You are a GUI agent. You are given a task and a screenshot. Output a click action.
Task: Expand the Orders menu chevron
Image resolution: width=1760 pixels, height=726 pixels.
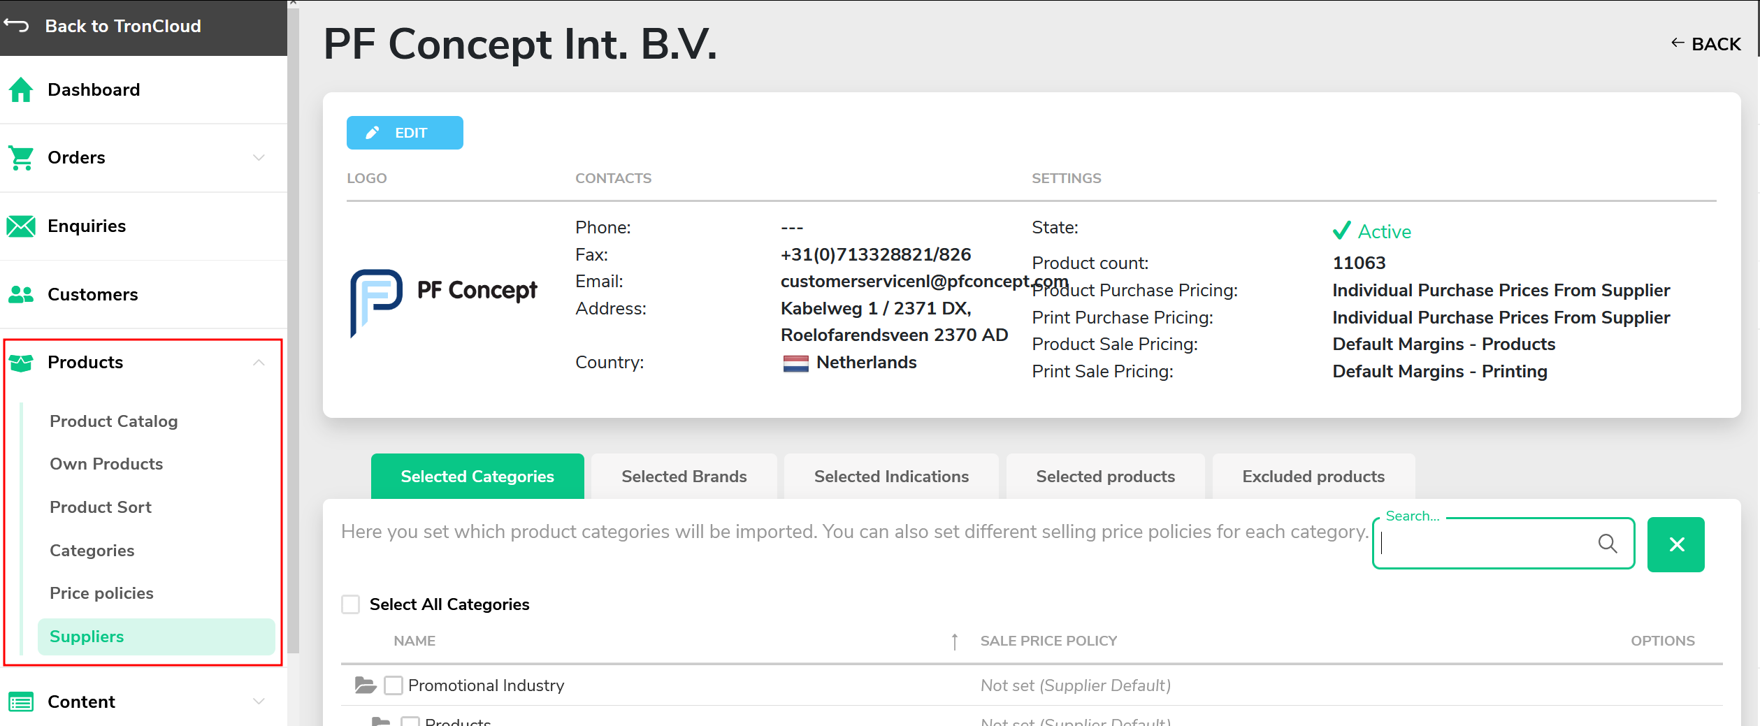click(x=259, y=158)
